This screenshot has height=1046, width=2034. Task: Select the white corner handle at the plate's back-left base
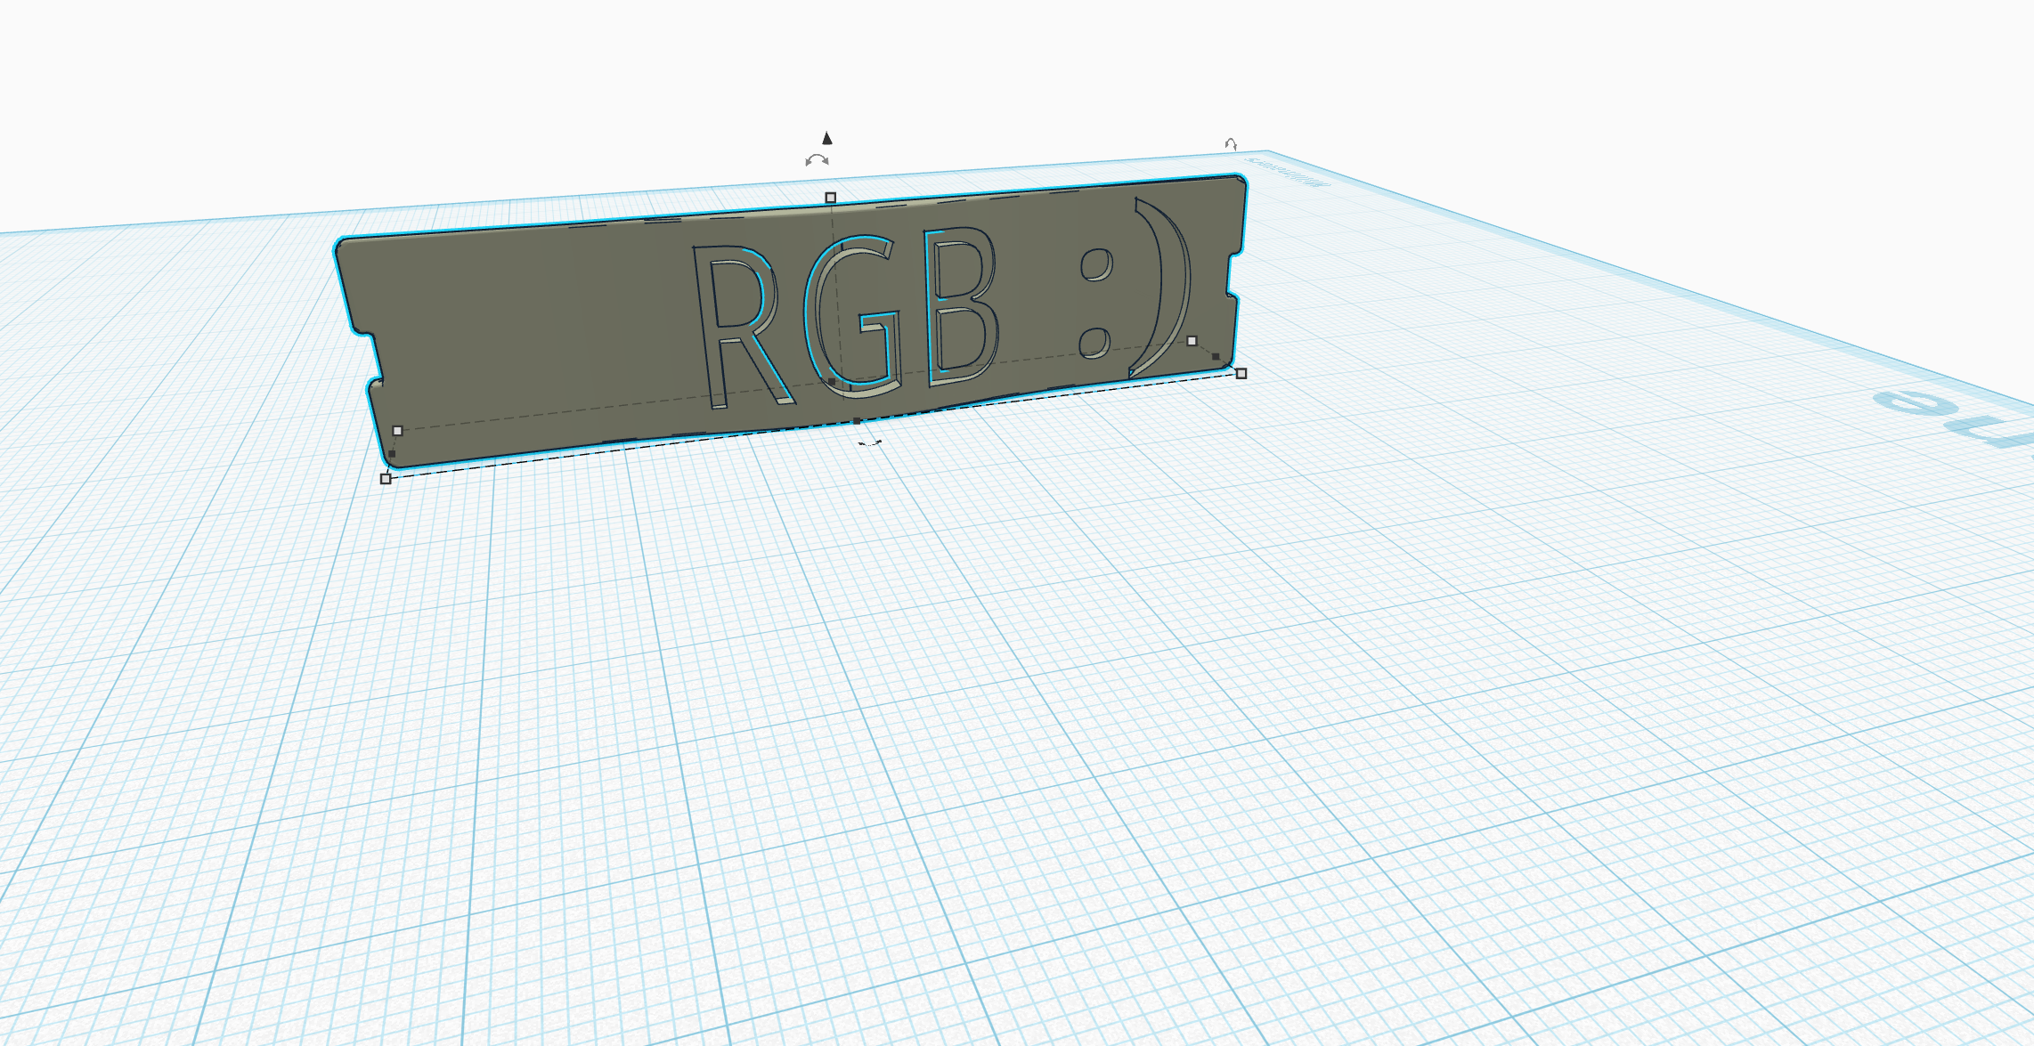(398, 431)
